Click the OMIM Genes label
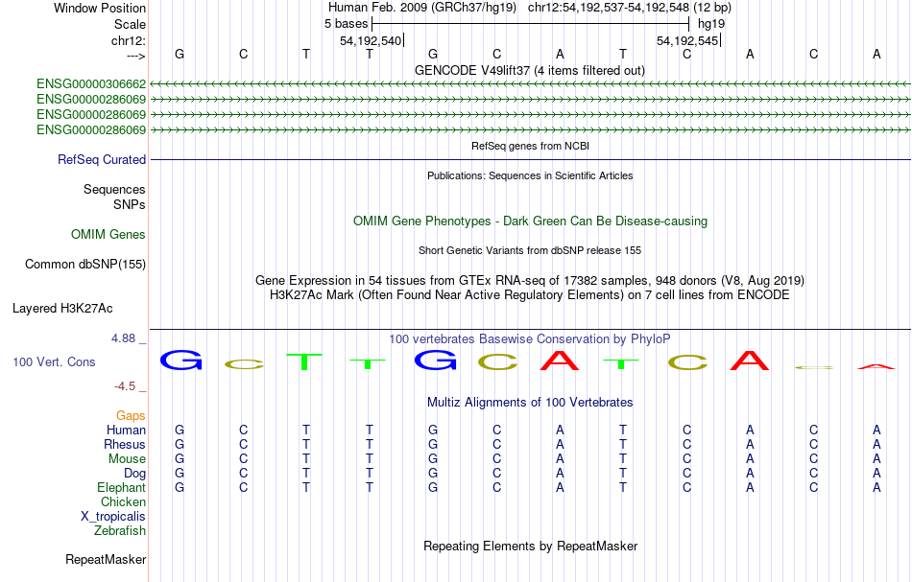Viewport: 912px width, 582px height. (x=108, y=234)
